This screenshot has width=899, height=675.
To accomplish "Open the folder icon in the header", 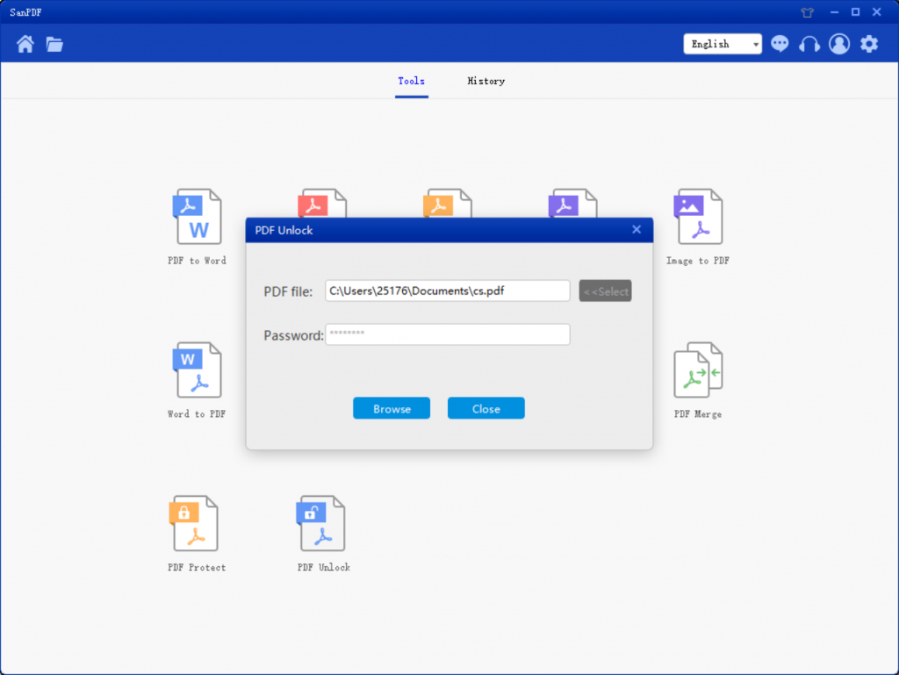I will [54, 44].
